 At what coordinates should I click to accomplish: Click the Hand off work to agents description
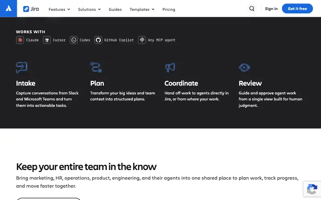(x=197, y=96)
